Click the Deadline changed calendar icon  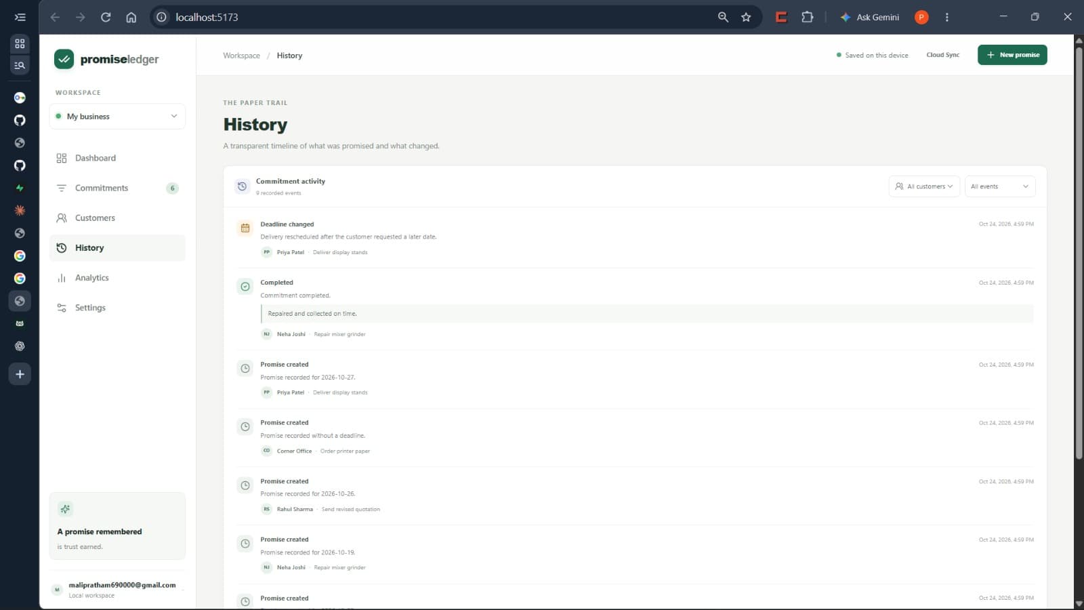[245, 228]
